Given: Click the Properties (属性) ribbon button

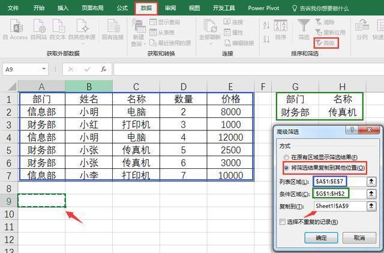Looking at the screenshot, I should pyautogui.click(x=233, y=32).
